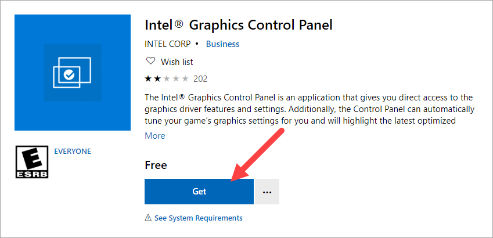Open the ellipsis more options button
The width and height of the screenshot is (493, 238).
tap(267, 192)
